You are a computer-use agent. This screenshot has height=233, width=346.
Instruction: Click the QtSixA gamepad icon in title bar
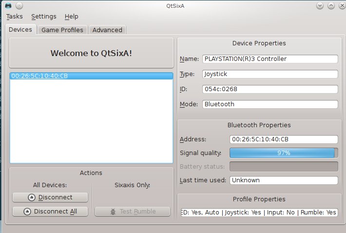[x=7, y=5]
